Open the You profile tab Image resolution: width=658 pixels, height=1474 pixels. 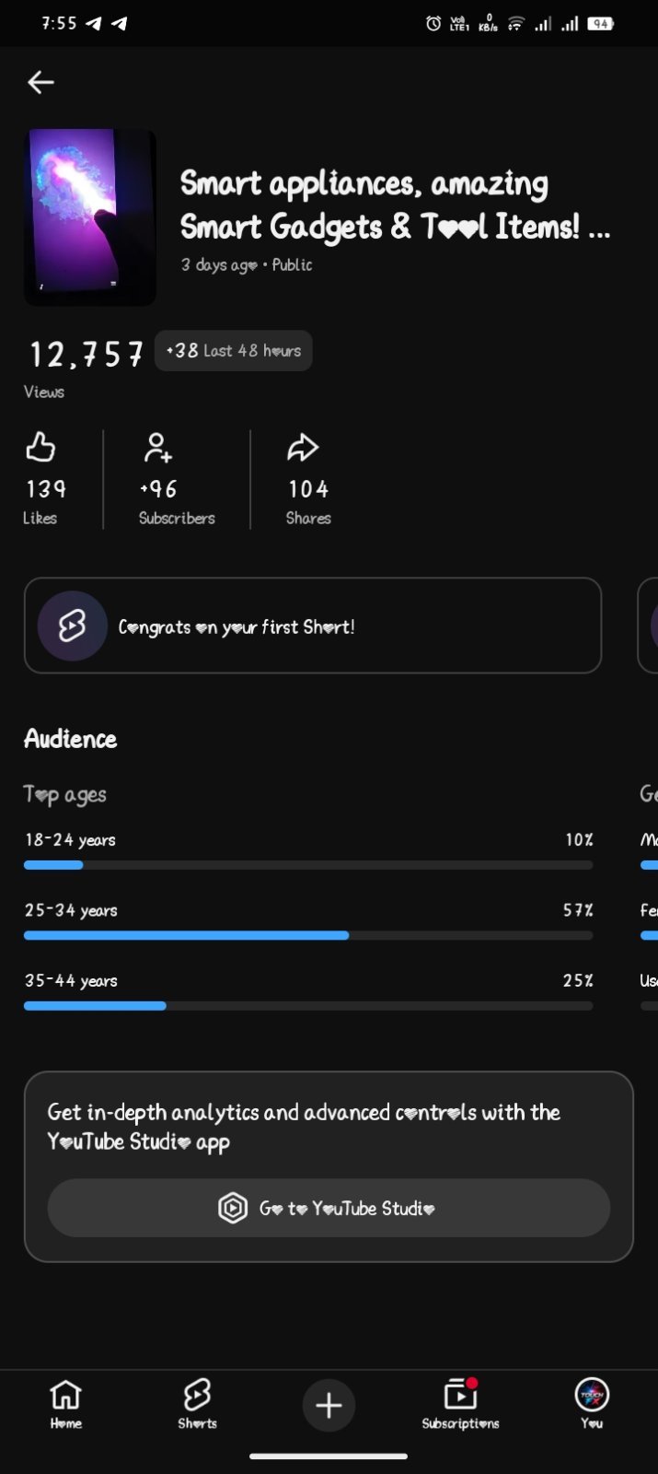(x=592, y=1405)
